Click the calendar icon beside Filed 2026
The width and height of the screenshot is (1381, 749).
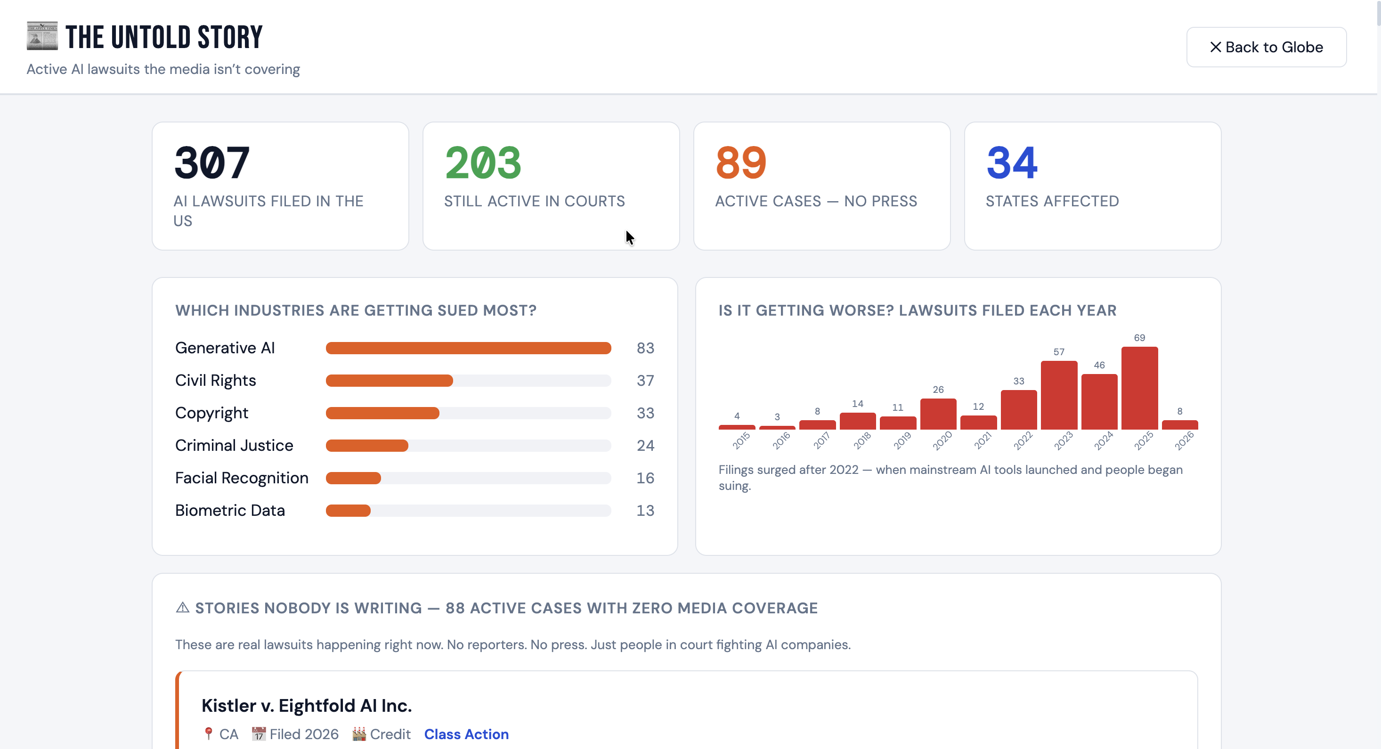(259, 733)
